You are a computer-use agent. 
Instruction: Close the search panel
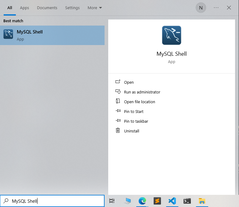point(229,8)
